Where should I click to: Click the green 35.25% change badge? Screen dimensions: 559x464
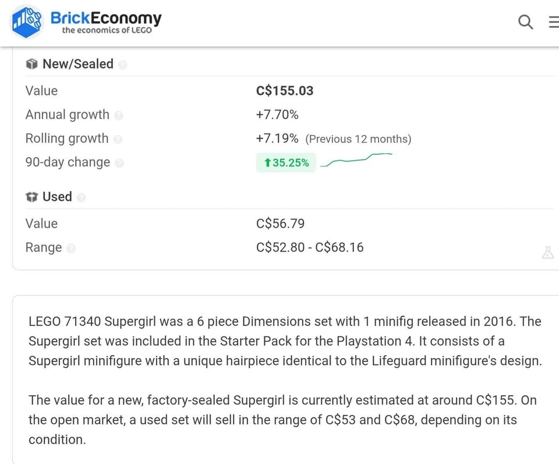[286, 163]
